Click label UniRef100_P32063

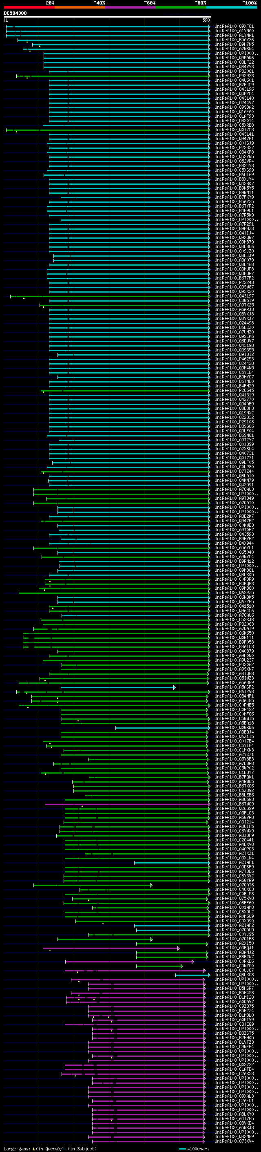pyautogui.click(x=234, y=624)
